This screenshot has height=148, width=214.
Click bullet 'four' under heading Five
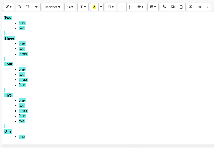coord(22,116)
